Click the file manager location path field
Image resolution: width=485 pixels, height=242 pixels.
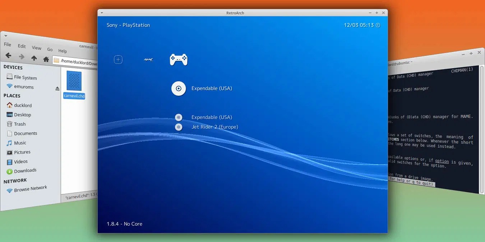75,62
